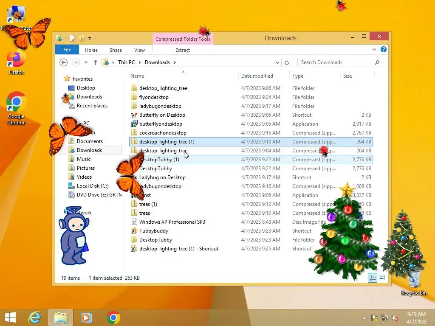Click the Properties quick access icon
The width and height of the screenshot is (435, 326).
pos(72,38)
